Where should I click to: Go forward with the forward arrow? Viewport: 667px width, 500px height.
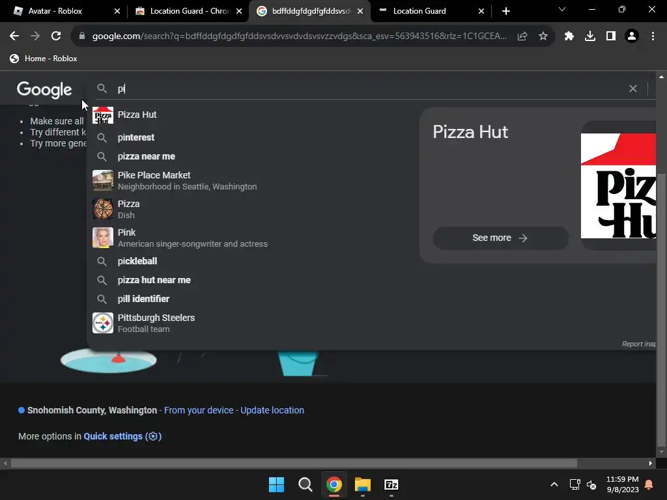pyautogui.click(x=35, y=36)
